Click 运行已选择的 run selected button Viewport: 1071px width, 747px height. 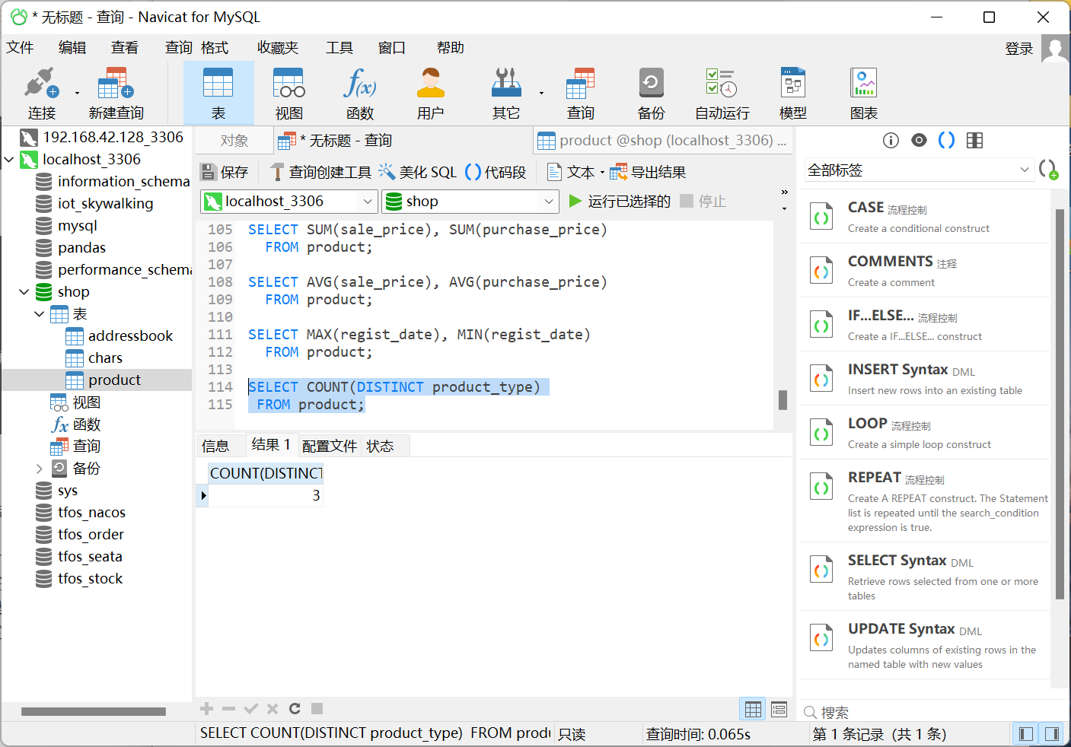(x=620, y=202)
